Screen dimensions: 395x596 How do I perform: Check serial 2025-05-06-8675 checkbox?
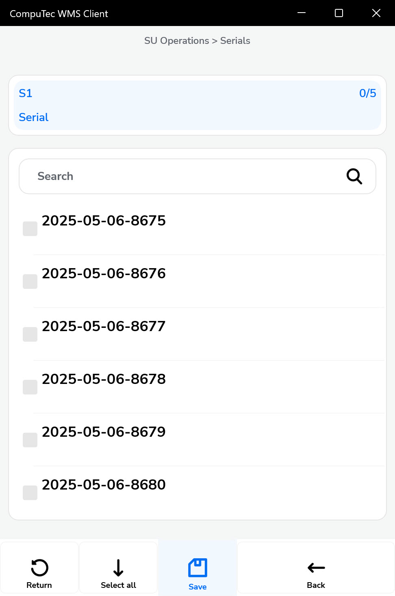click(x=30, y=229)
